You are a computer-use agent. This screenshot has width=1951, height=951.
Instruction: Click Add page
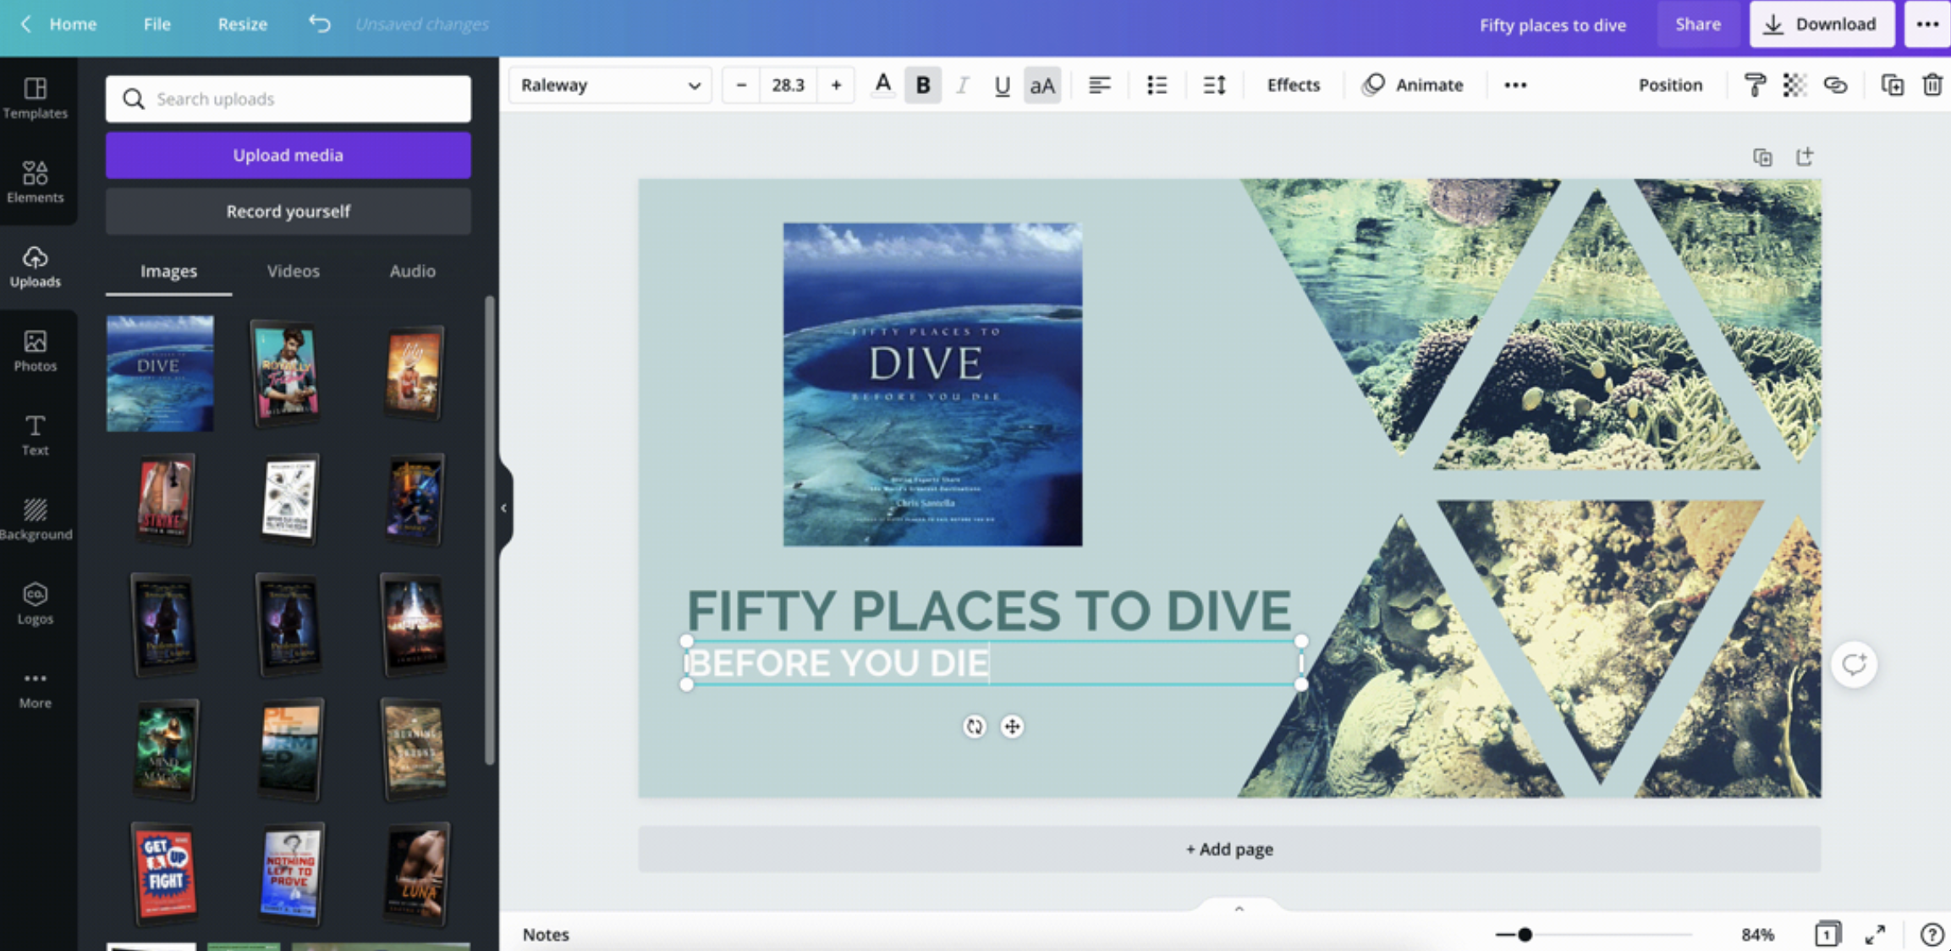(x=1229, y=849)
